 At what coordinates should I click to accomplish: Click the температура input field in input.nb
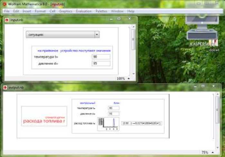(x=101, y=57)
